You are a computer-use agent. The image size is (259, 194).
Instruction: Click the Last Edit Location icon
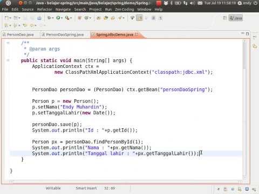click(x=25, y=25)
